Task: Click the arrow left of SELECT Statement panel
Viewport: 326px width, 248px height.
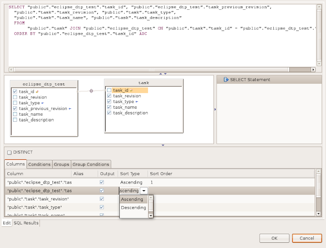Action: pos(215,109)
